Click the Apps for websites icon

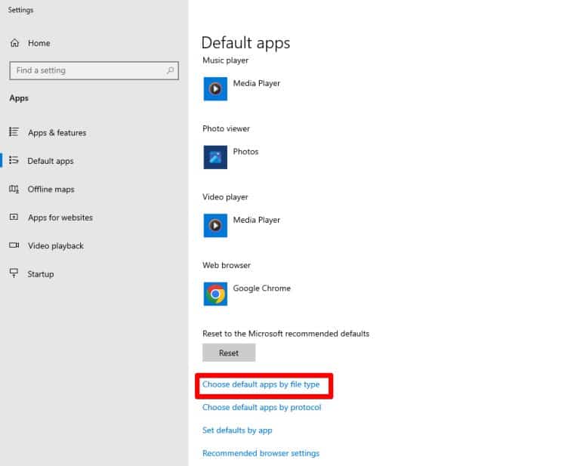pyautogui.click(x=14, y=218)
